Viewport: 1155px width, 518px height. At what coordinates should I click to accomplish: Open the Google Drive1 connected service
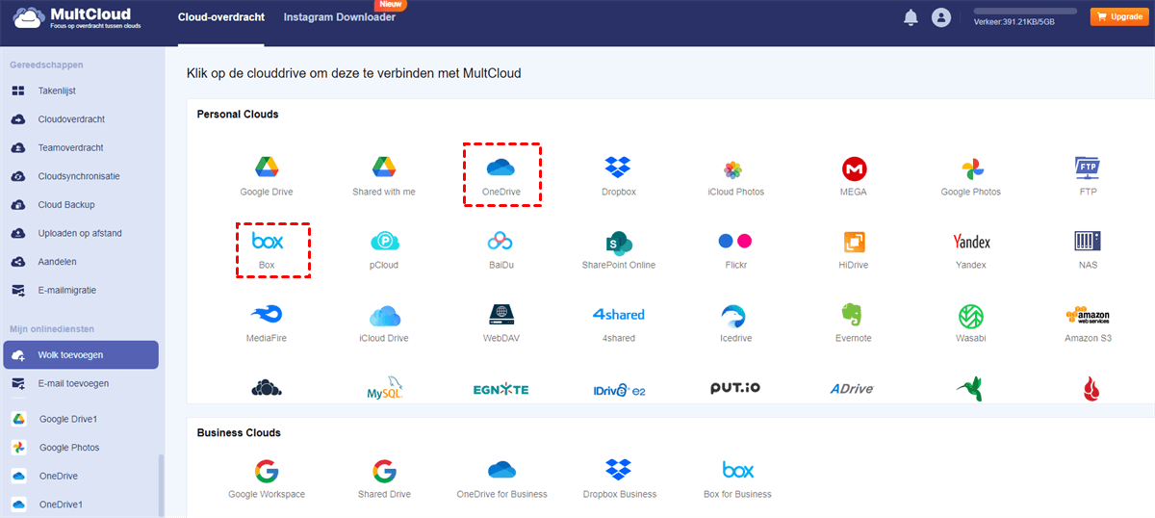[68, 419]
